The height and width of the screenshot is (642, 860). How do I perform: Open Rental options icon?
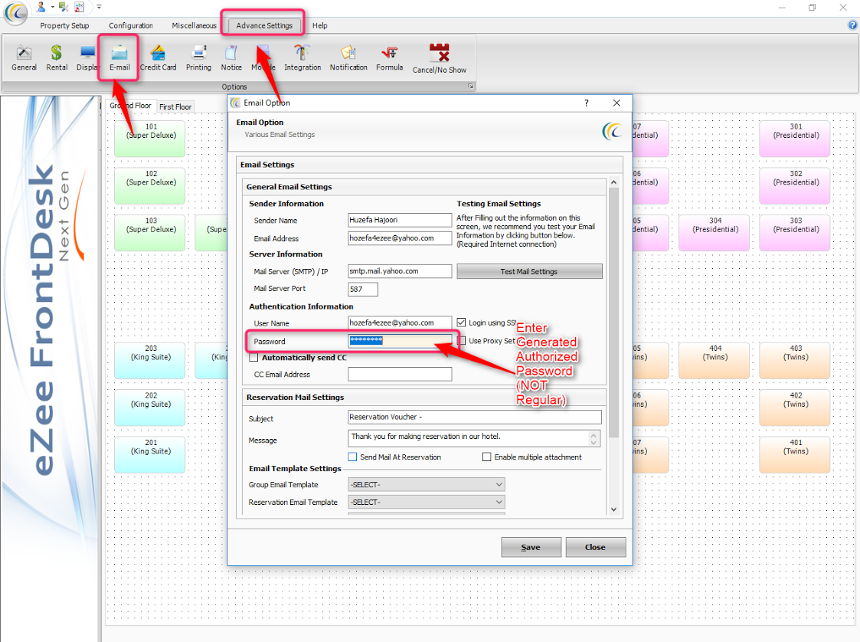point(57,58)
